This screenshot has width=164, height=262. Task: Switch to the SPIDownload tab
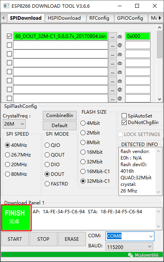pyautogui.click(x=26, y=18)
